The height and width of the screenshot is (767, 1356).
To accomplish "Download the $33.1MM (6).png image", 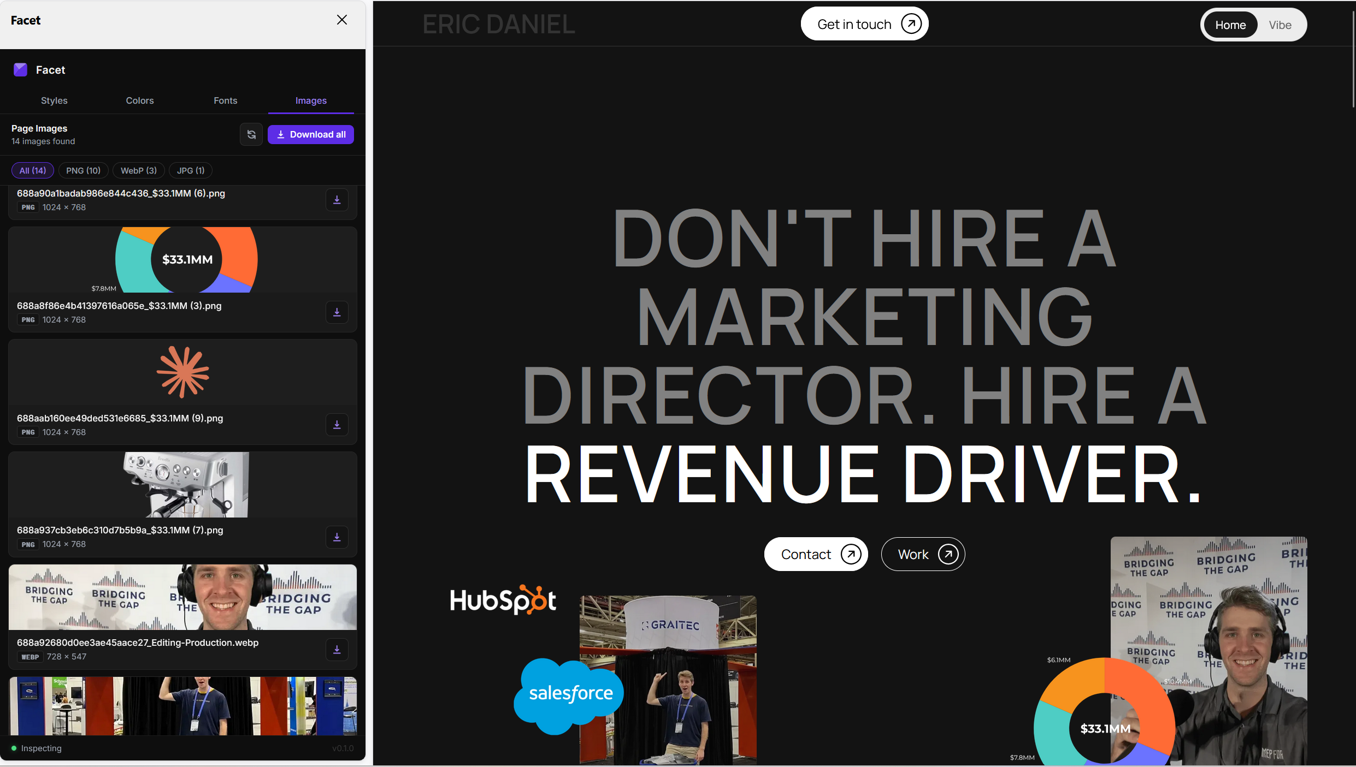I will coord(337,200).
